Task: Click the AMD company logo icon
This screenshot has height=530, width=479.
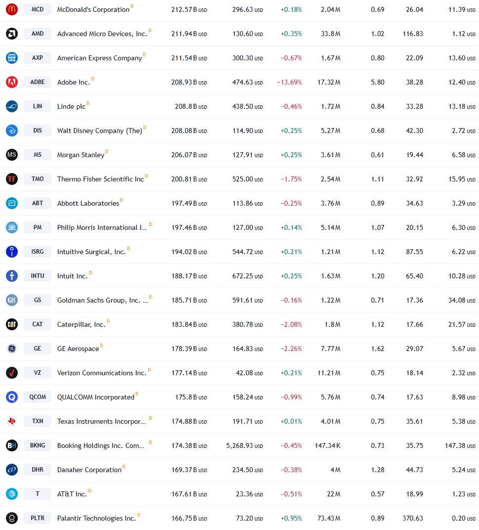Action: (12, 34)
